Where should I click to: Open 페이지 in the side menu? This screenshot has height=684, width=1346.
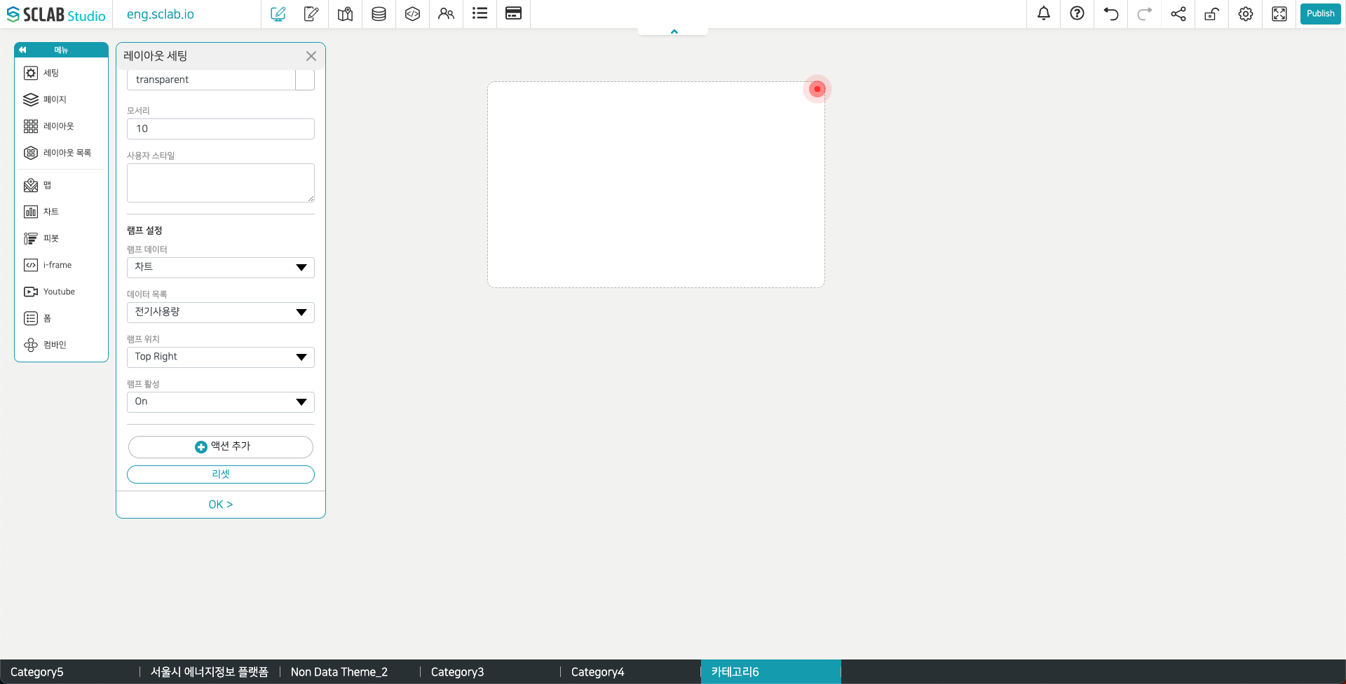61,100
